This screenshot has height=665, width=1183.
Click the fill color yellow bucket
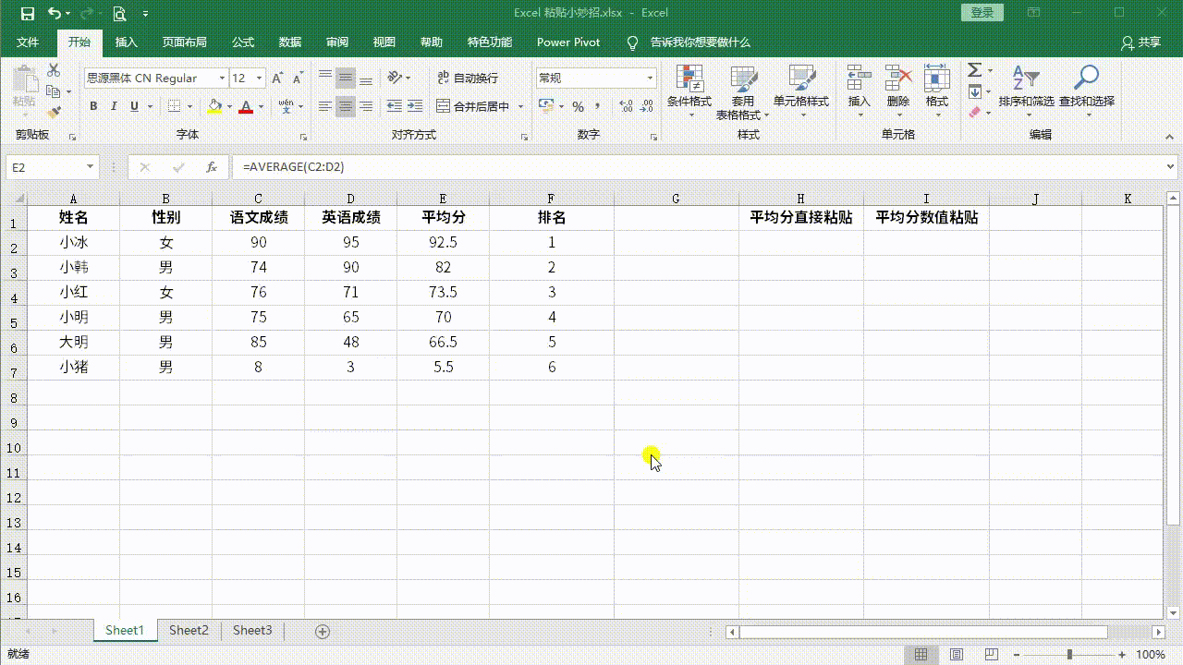point(214,107)
